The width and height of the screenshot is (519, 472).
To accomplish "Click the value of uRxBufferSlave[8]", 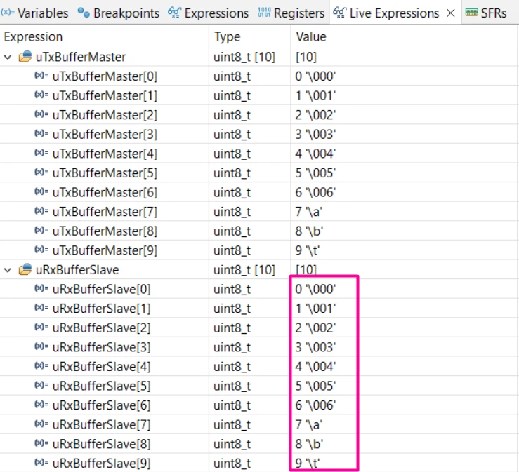I will (x=309, y=444).
